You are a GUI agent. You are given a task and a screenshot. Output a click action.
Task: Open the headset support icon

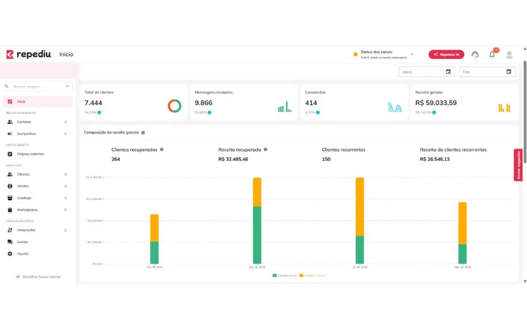[x=475, y=55]
